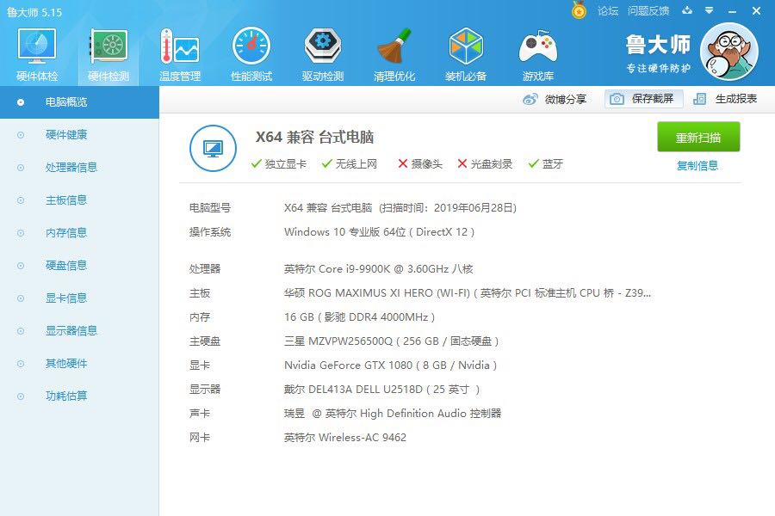
Task: Click the 鲁大师 专注硬件防护 brand logo
Action: (x=659, y=53)
